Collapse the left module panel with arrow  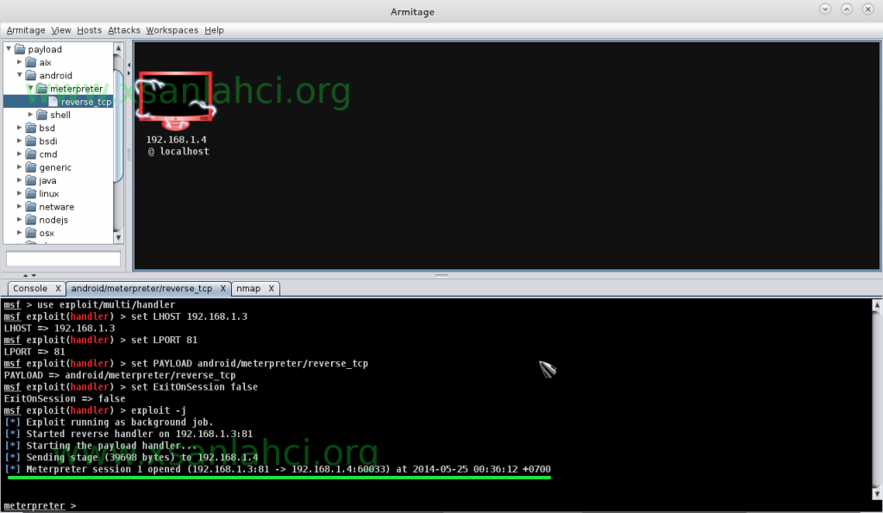coord(129,65)
